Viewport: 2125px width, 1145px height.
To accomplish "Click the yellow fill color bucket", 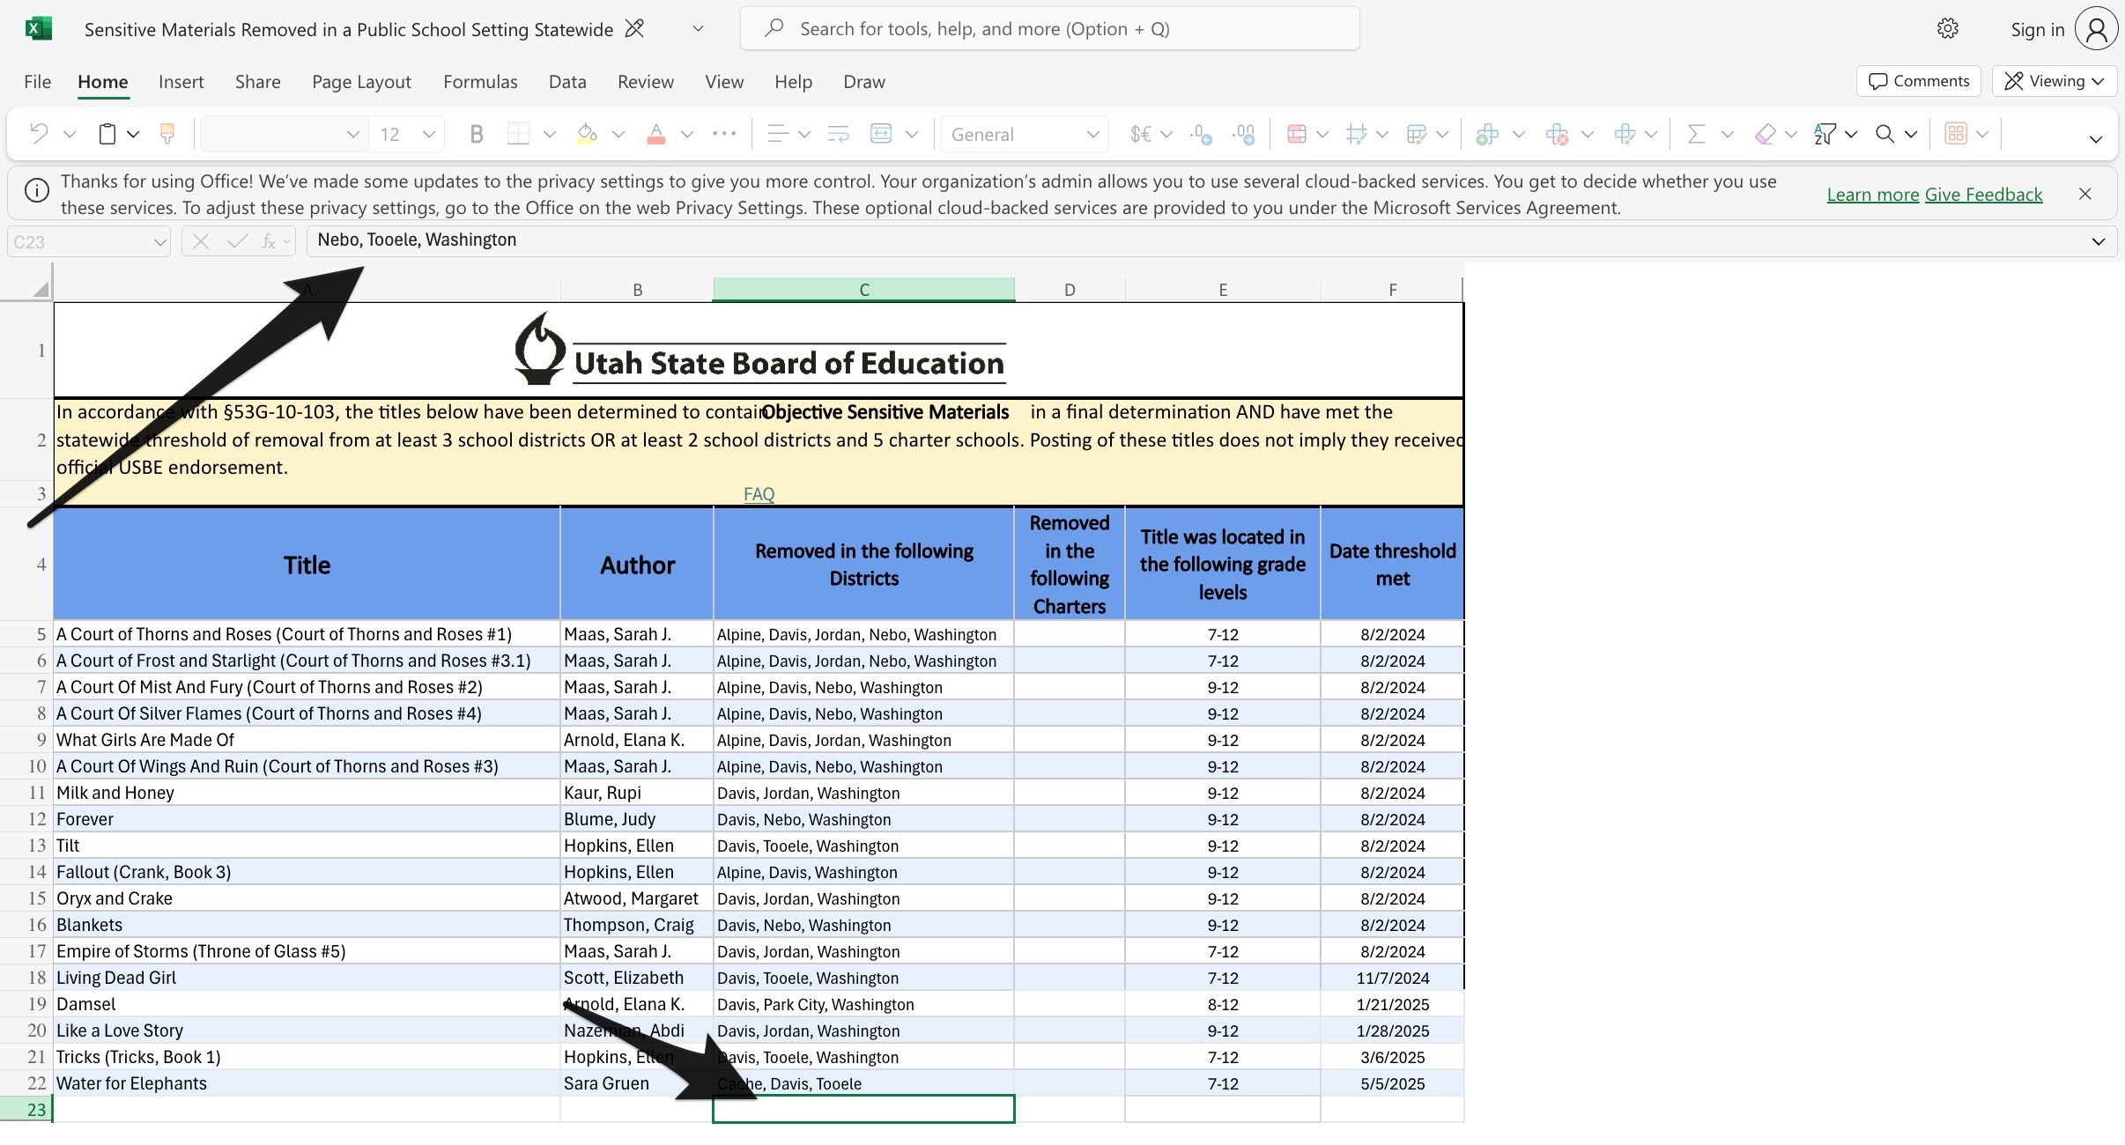I will click(x=587, y=134).
